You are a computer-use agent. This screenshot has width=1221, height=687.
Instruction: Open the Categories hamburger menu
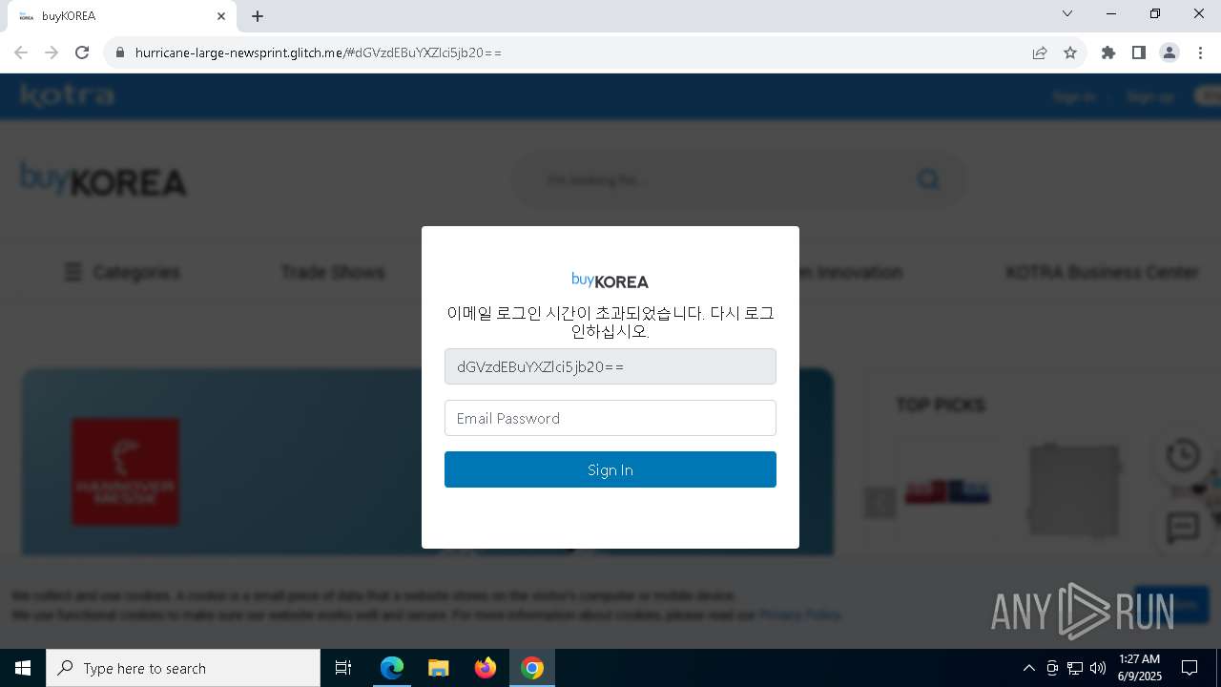click(122, 273)
